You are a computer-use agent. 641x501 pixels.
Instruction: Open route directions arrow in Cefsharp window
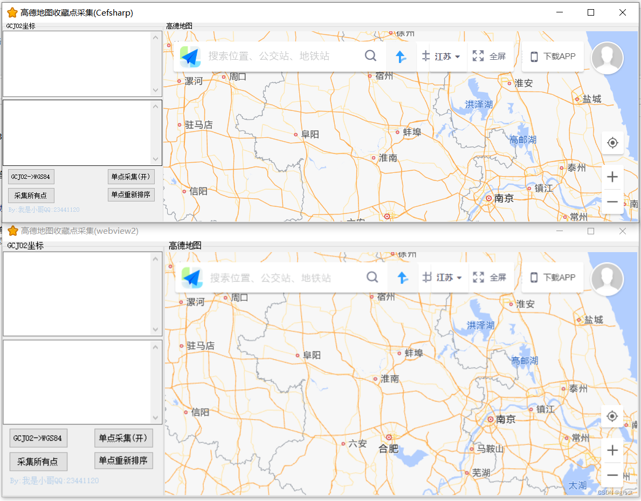tap(401, 57)
